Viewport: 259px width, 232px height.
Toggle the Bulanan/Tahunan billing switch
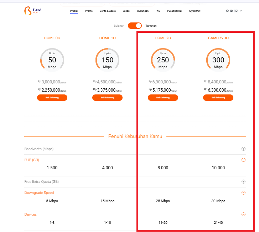[135, 26]
